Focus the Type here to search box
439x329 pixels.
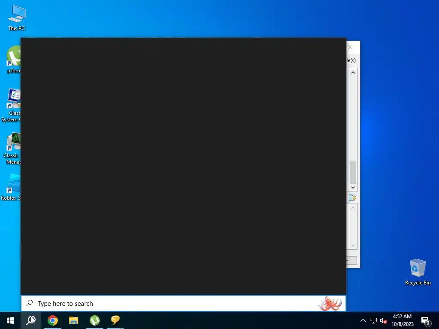click(x=183, y=303)
